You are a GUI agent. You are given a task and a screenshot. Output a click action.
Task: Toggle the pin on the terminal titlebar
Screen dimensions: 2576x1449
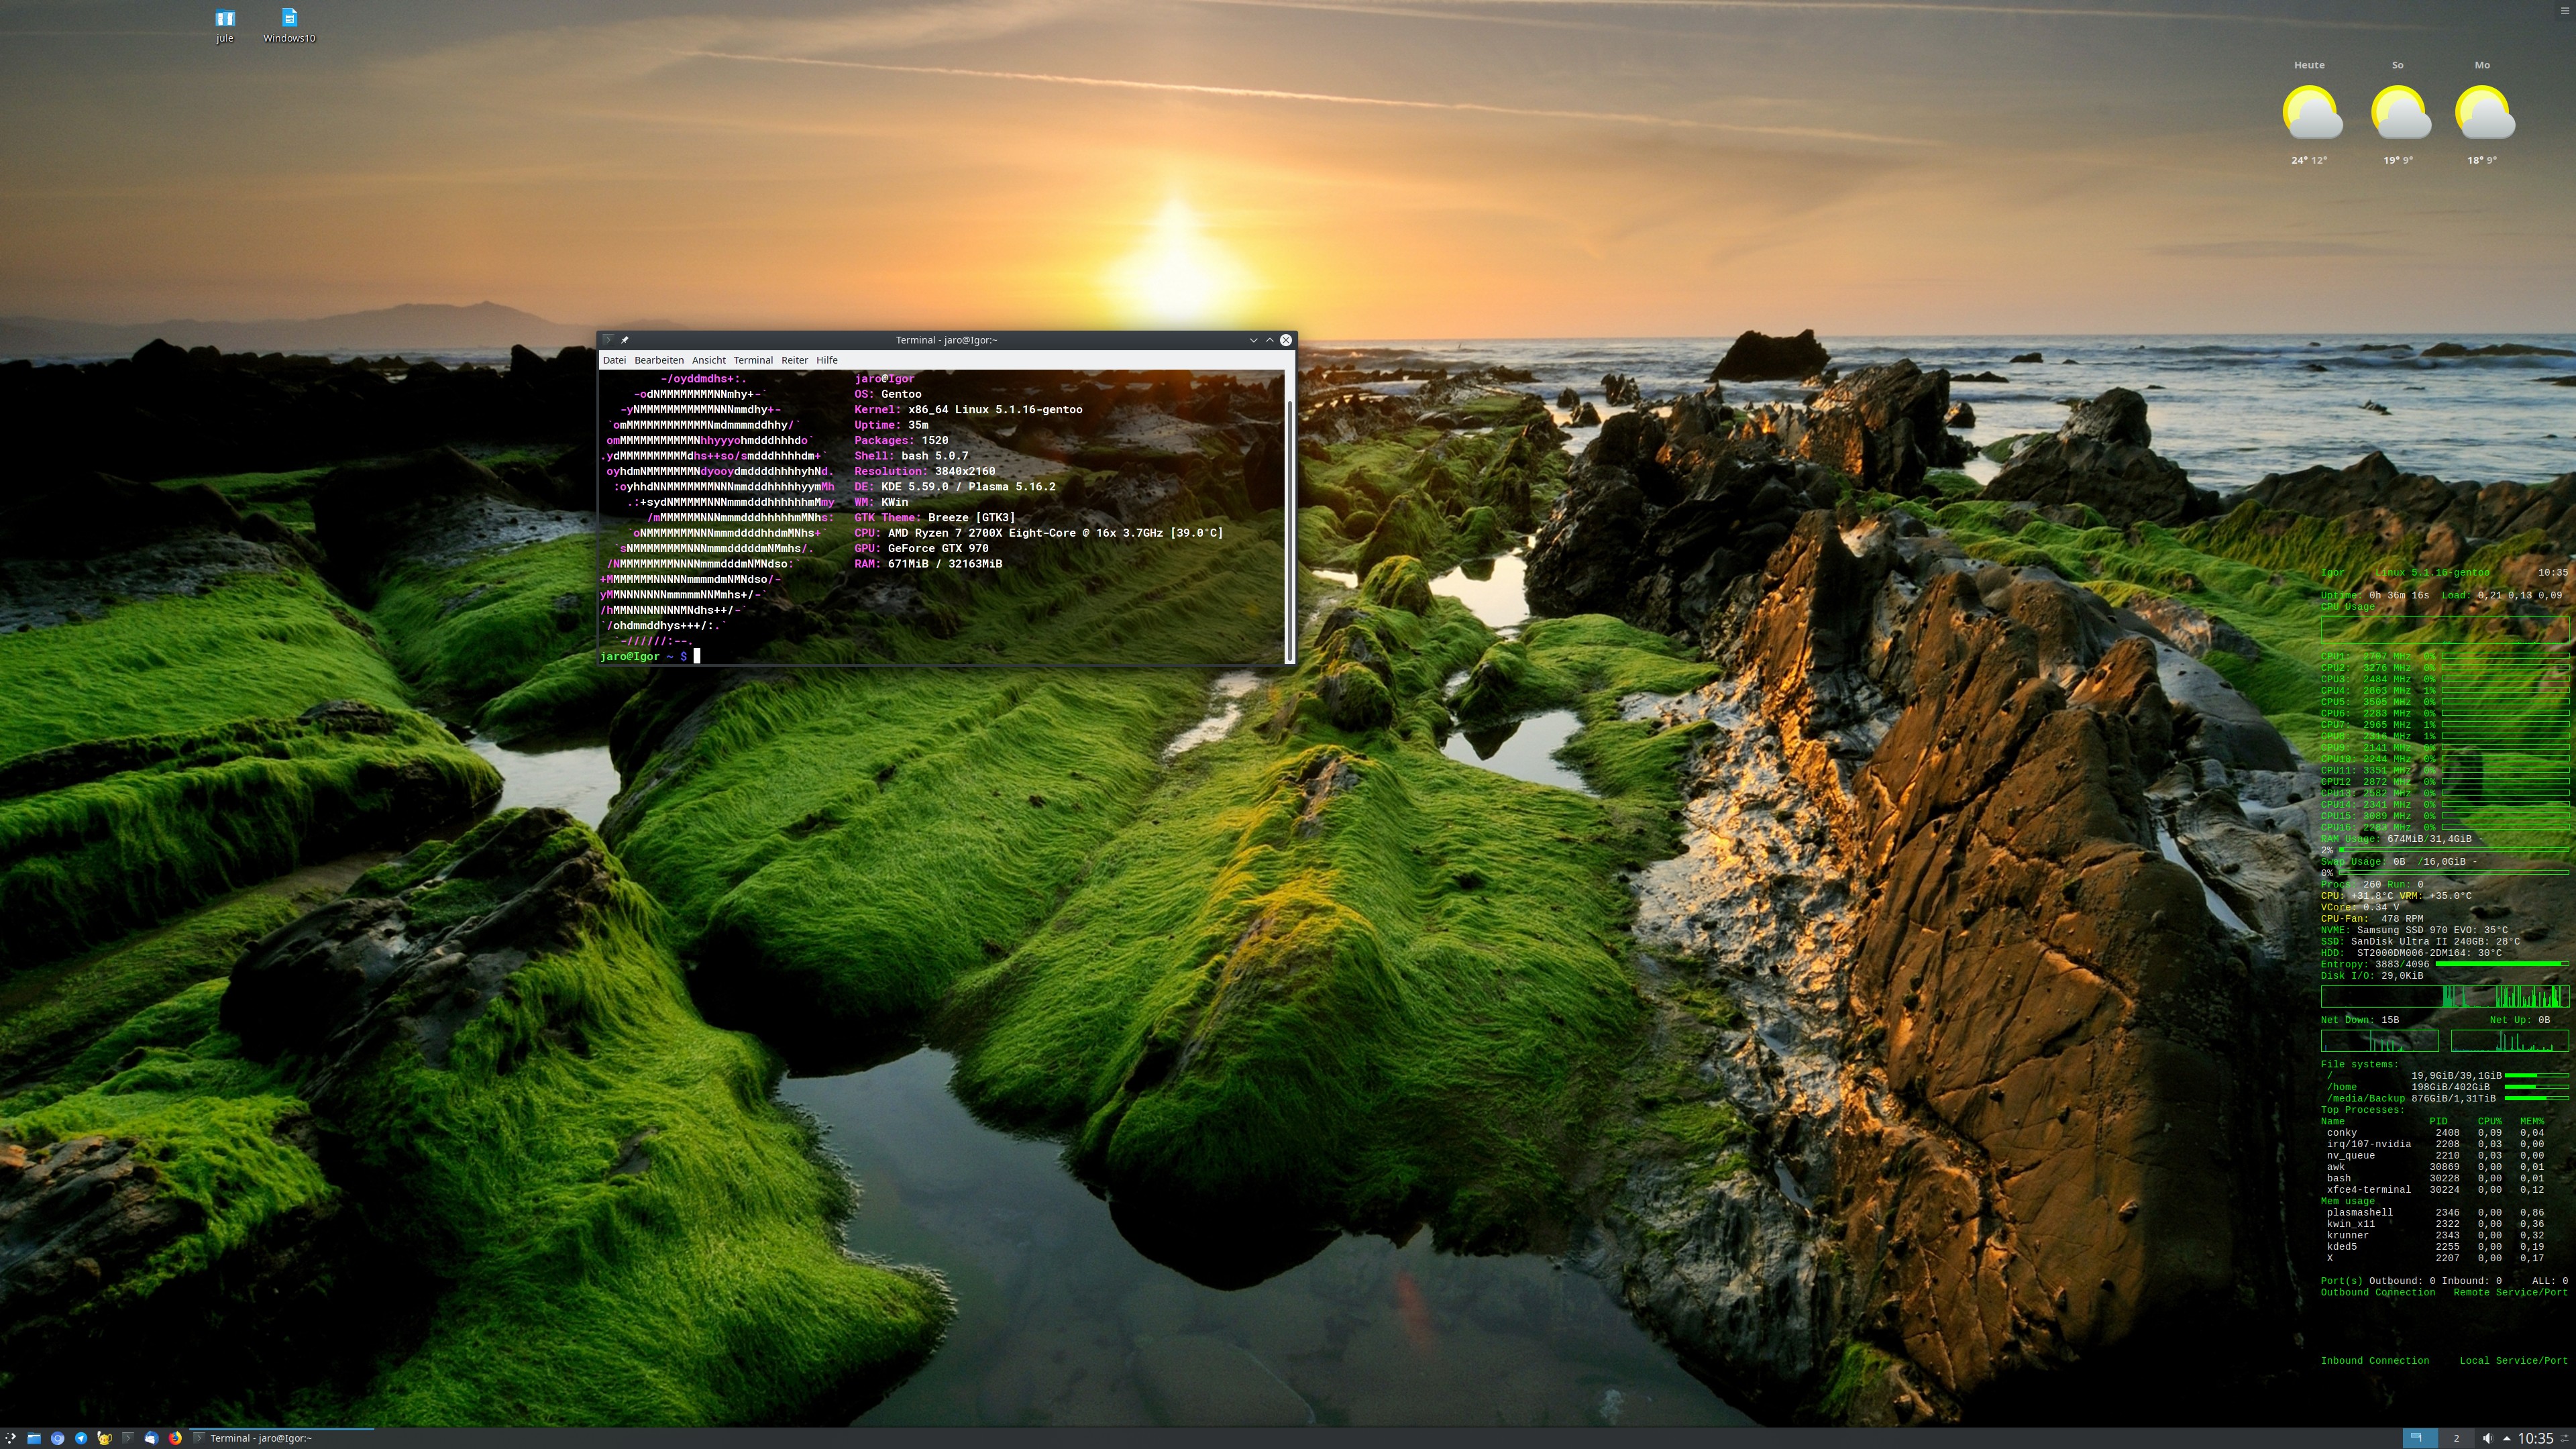tap(624, 340)
